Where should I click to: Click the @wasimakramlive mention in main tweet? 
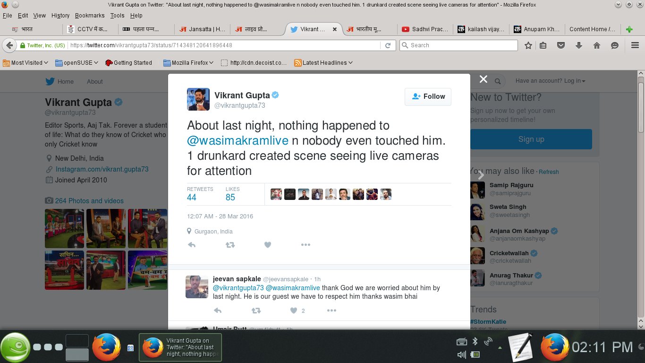tap(238, 140)
